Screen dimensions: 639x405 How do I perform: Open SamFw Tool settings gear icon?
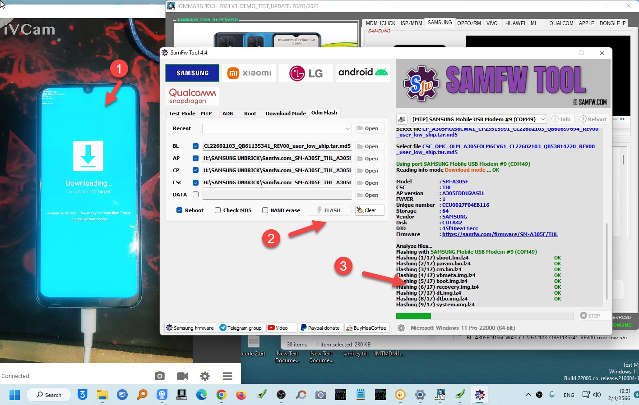coord(401,328)
